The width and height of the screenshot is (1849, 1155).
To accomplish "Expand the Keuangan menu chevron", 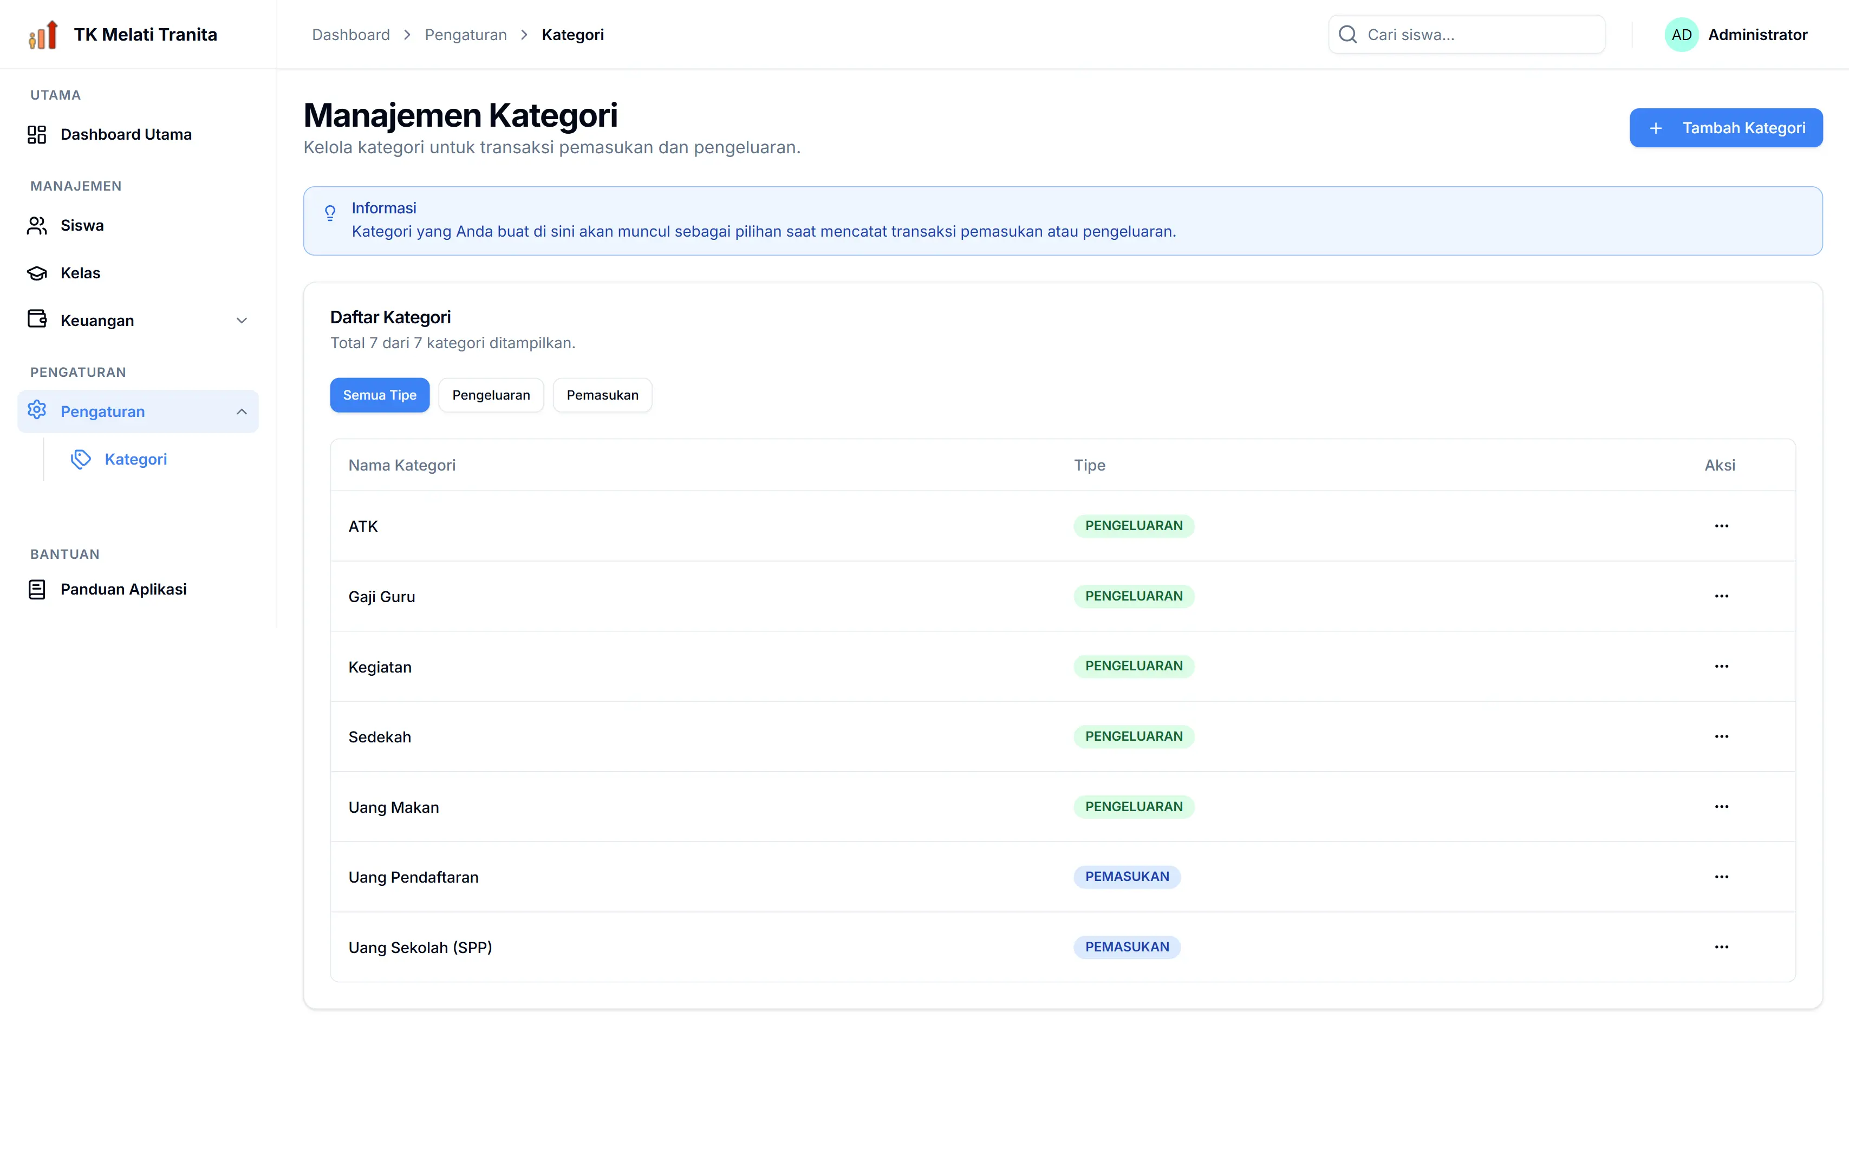I will point(242,320).
